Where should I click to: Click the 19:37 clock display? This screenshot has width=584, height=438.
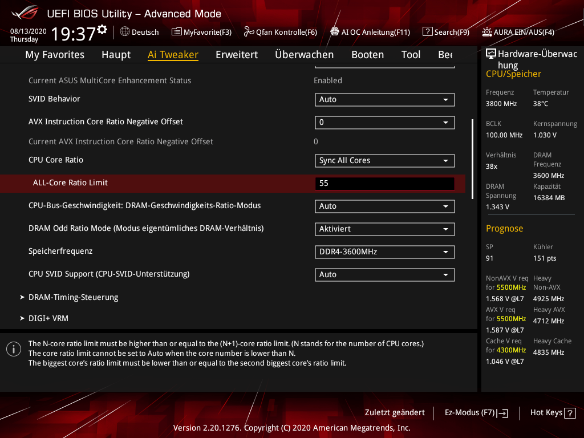(x=74, y=34)
